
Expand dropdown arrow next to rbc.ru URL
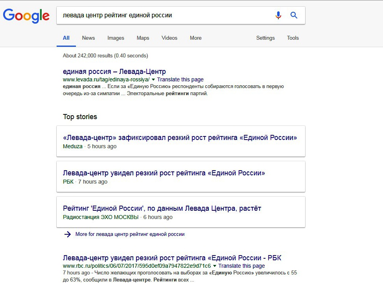pos(214,266)
